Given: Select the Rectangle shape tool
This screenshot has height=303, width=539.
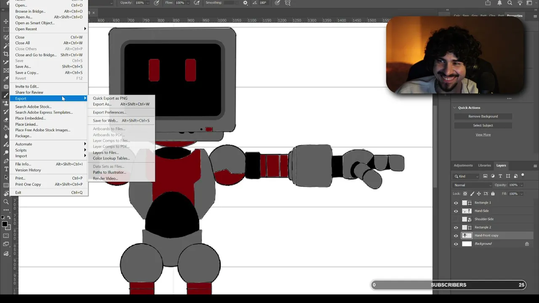Looking at the screenshot, I should (6, 185).
